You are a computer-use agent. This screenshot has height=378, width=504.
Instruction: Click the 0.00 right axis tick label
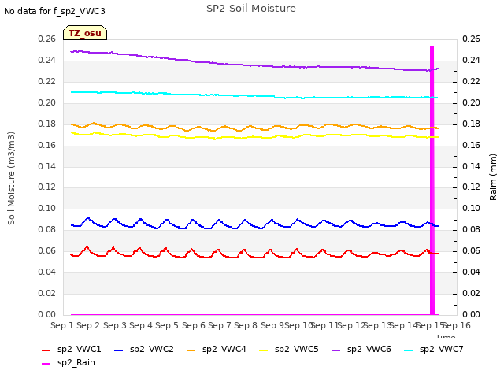pos(471,314)
